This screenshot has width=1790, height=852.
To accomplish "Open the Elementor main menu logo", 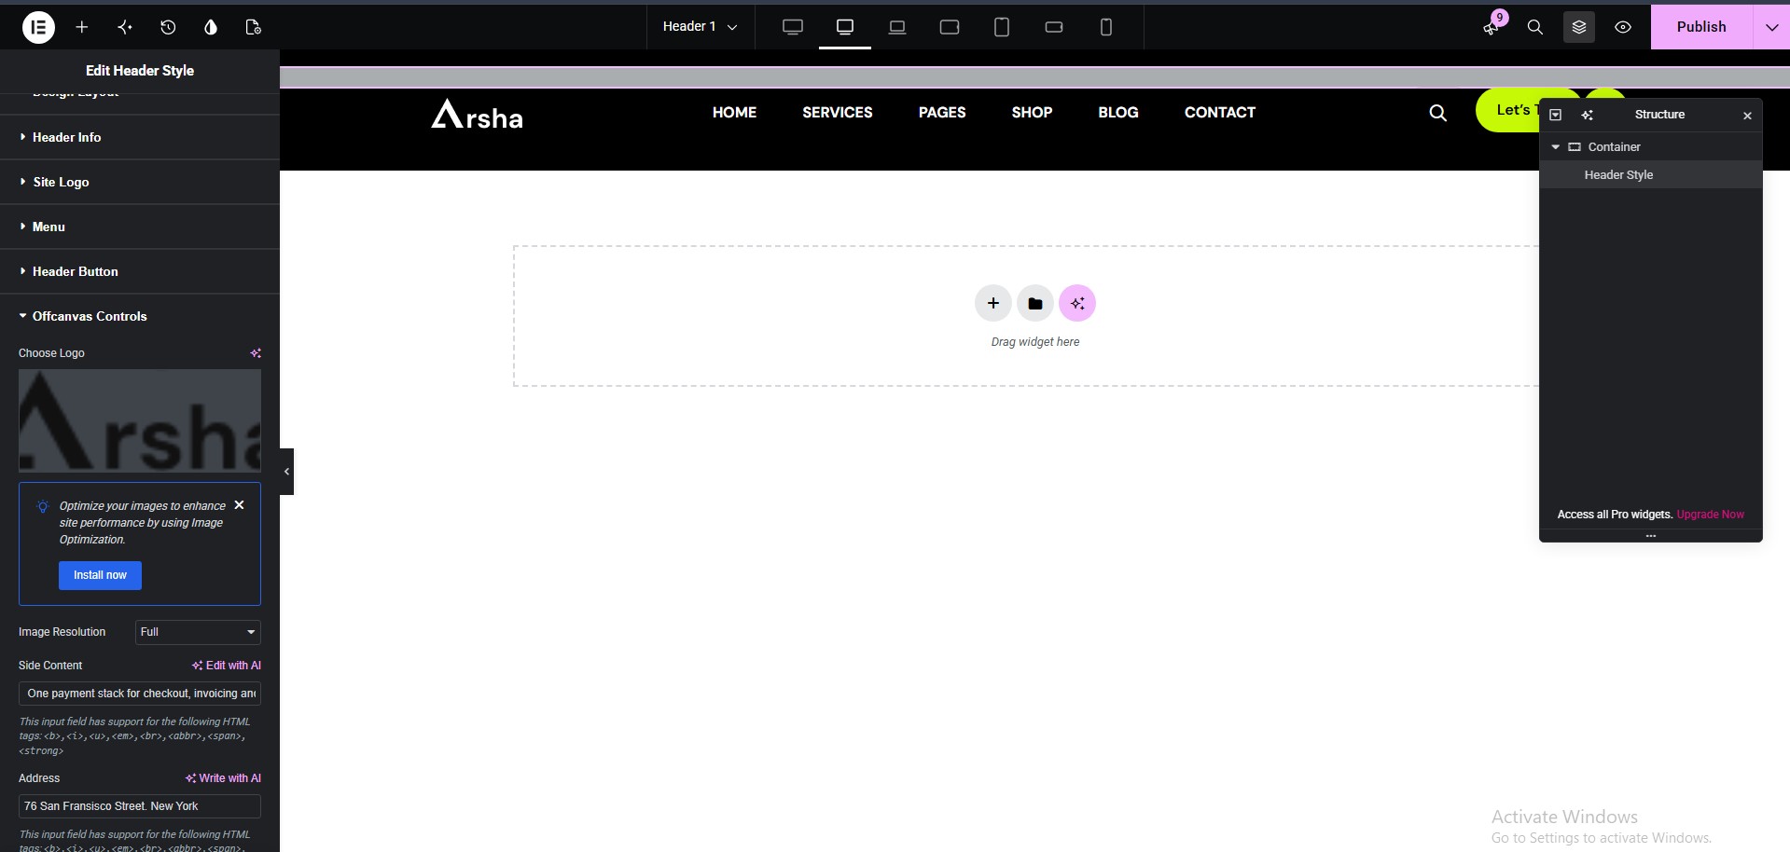I will (x=38, y=27).
